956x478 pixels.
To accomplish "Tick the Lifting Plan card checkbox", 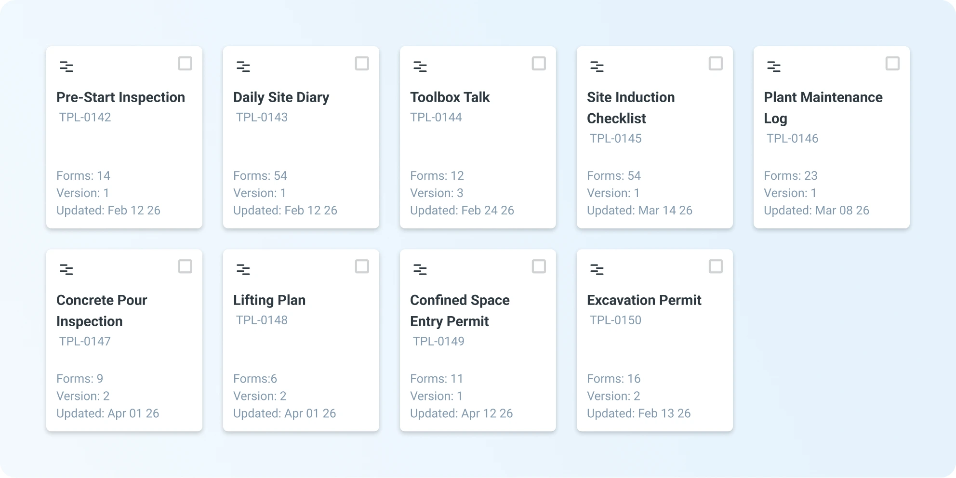I will [x=362, y=266].
